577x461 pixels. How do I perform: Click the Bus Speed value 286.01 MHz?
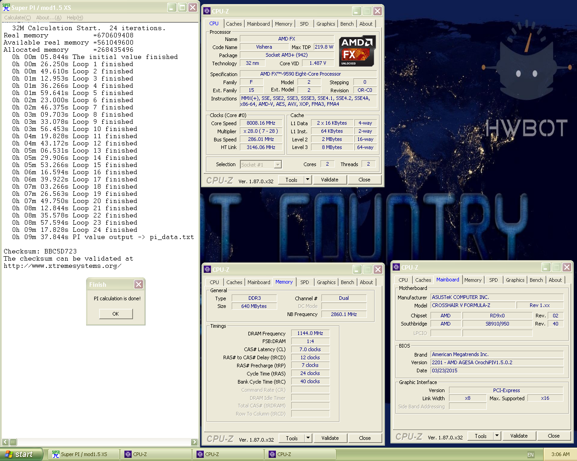tap(261, 139)
